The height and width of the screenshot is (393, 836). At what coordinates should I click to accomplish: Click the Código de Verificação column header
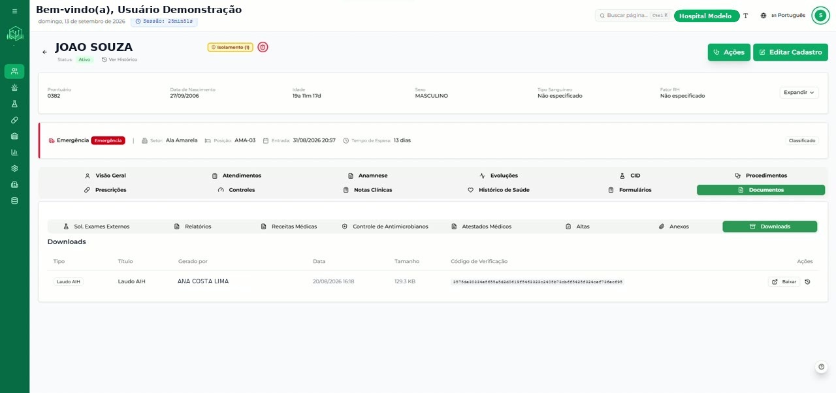pyautogui.click(x=479, y=261)
